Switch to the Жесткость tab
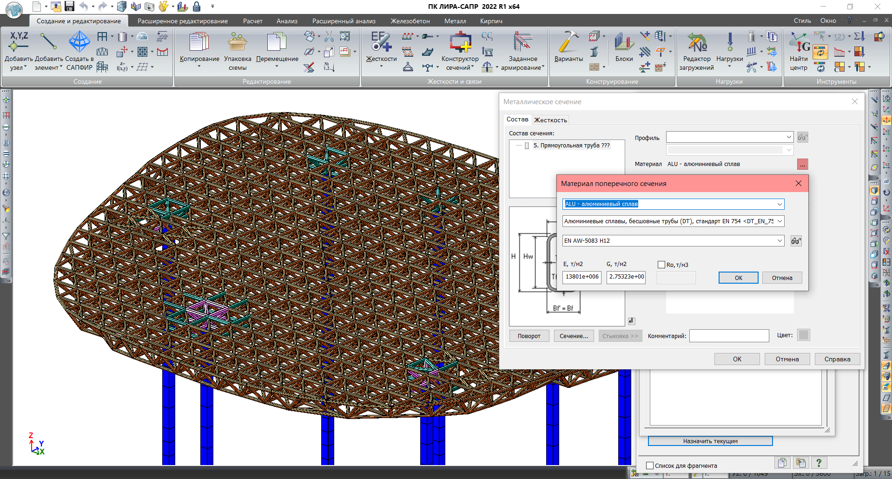The width and height of the screenshot is (892, 479). [x=550, y=120]
